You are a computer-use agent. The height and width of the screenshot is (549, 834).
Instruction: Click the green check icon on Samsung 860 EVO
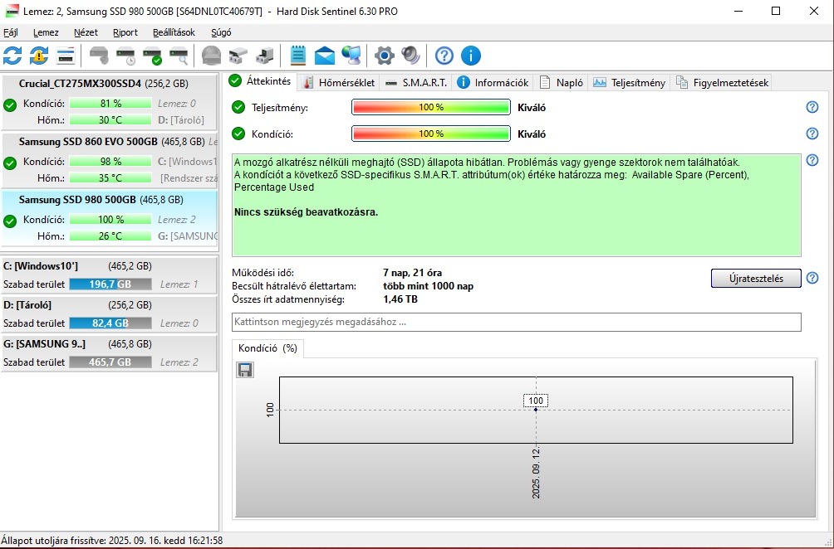pyautogui.click(x=10, y=163)
